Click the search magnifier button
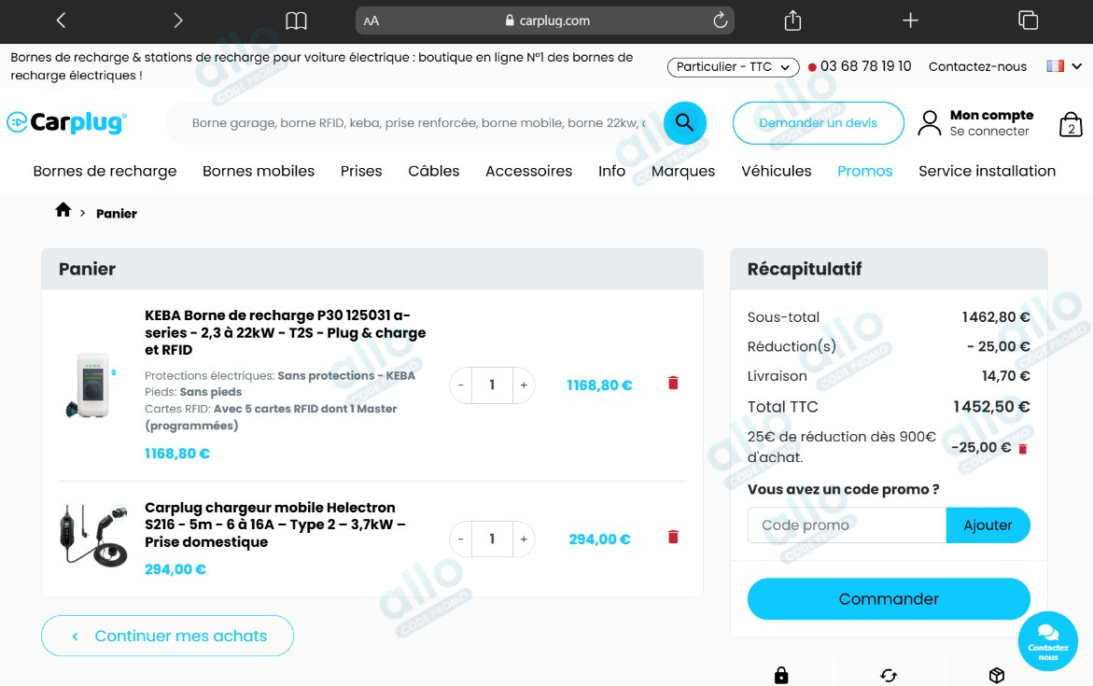 [684, 122]
